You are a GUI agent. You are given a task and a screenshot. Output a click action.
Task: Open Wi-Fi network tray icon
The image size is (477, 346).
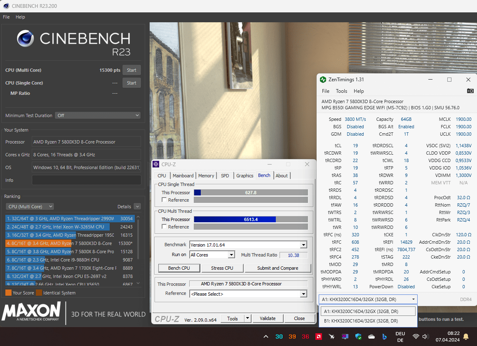pos(416,337)
